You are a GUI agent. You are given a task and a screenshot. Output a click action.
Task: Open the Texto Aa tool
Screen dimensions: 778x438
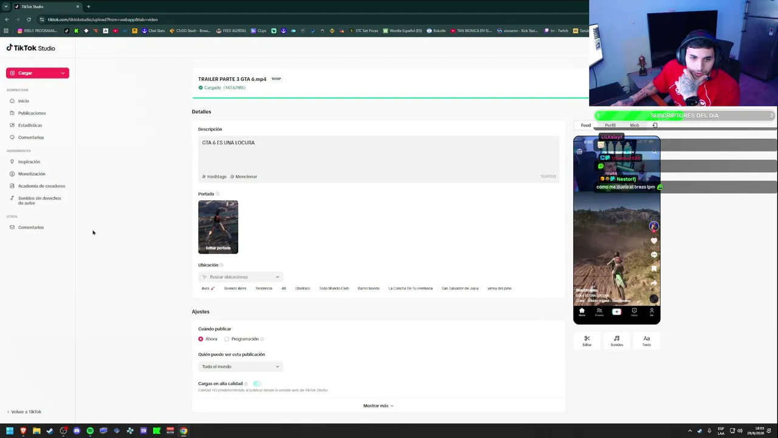point(646,341)
